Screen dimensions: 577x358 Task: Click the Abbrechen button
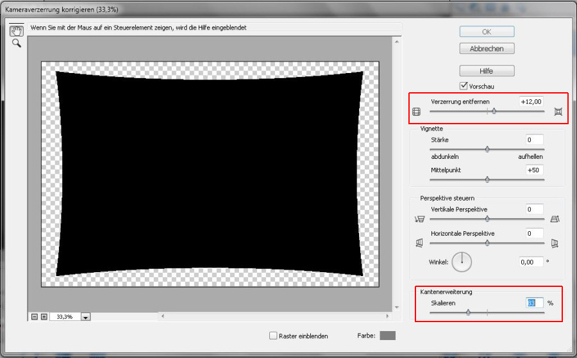[x=487, y=49]
